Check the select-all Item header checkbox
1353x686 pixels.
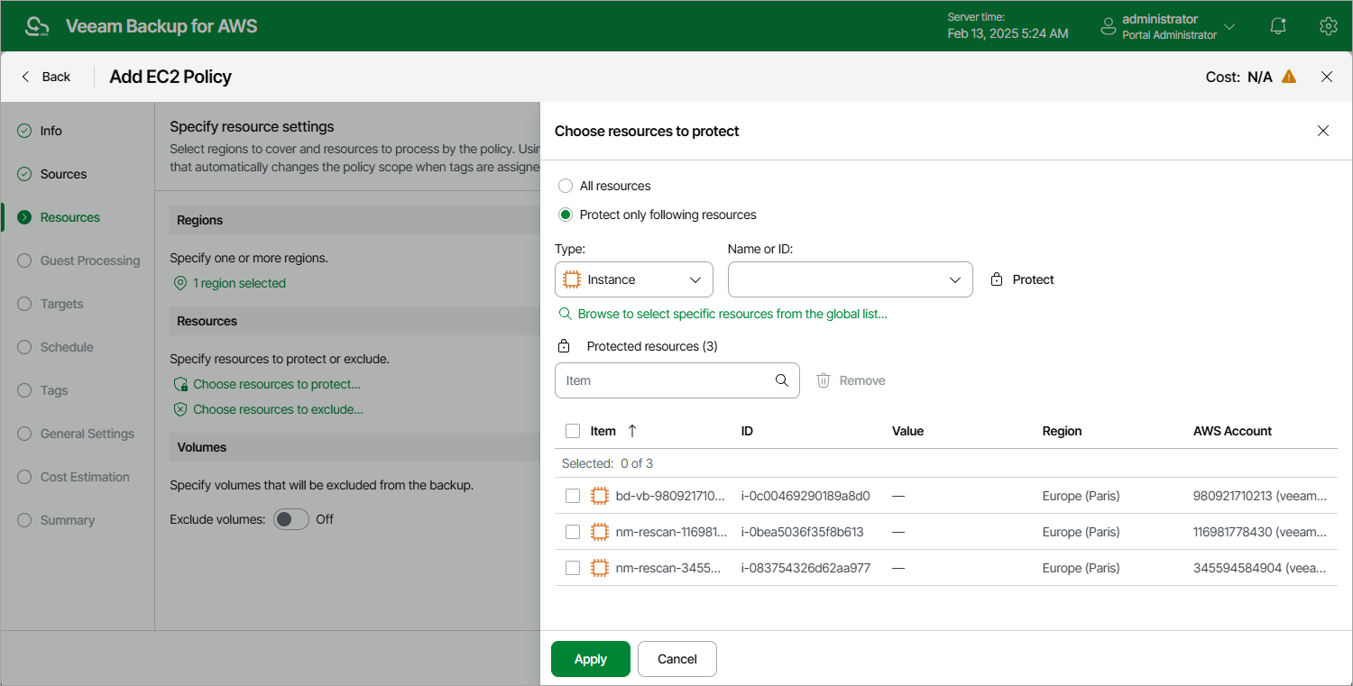[x=573, y=431]
